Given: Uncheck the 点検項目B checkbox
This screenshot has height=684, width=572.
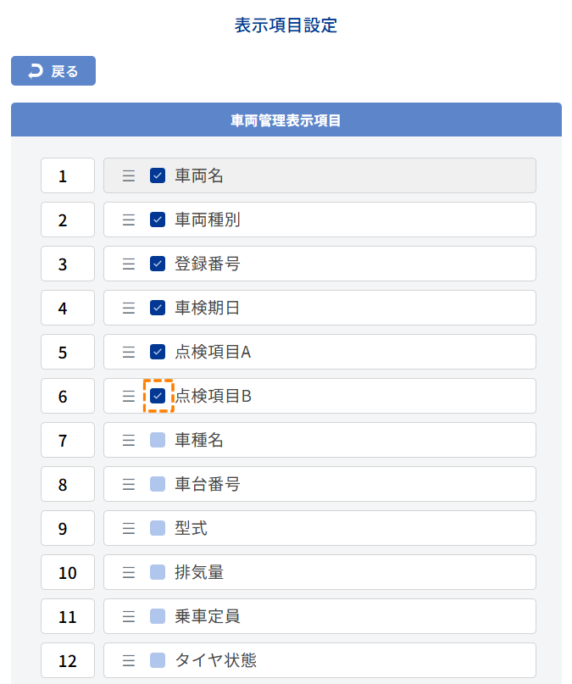Looking at the screenshot, I should click(158, 396).
